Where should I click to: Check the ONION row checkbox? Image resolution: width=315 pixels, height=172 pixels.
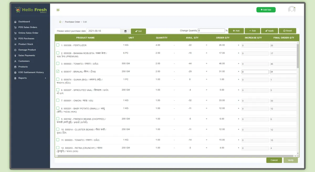coord(58,100)
